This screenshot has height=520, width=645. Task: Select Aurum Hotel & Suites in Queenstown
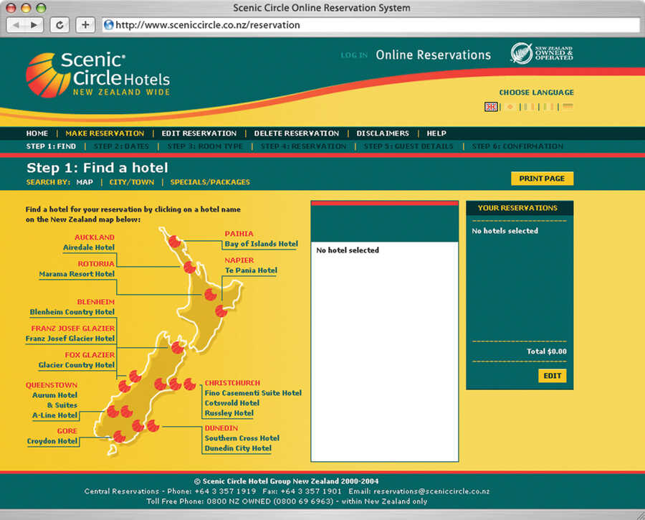pos(54,400)
